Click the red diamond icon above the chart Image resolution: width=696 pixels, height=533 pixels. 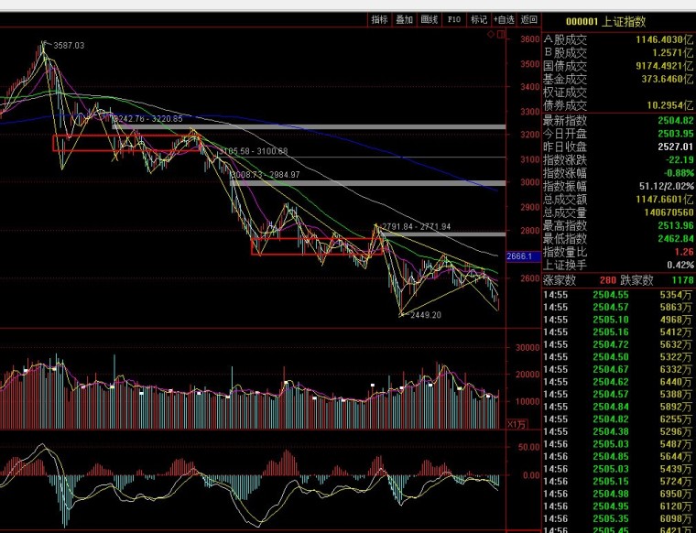coord(491,34)
